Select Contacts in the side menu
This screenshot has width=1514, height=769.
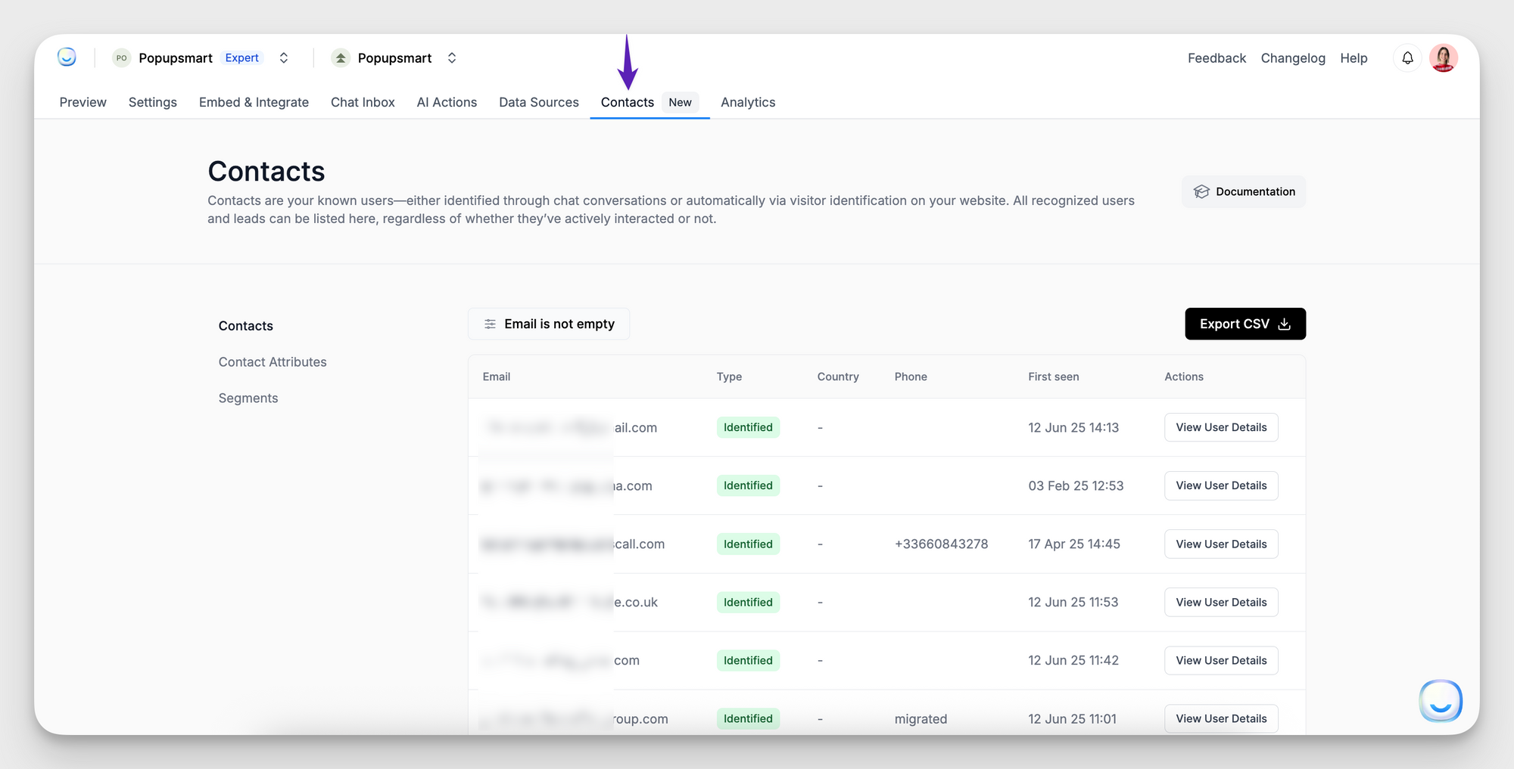pyautogui.click(x=246, y=326)
